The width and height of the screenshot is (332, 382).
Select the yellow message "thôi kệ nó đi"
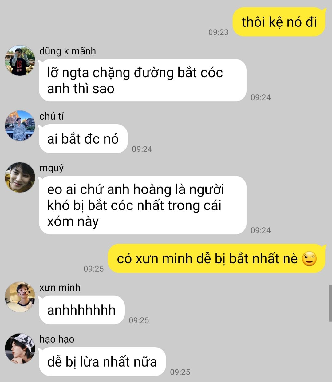tap(279, 22)
